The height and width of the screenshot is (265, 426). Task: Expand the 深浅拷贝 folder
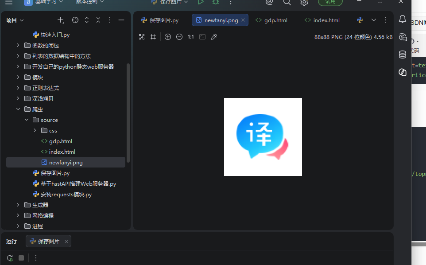pos(18,98)
